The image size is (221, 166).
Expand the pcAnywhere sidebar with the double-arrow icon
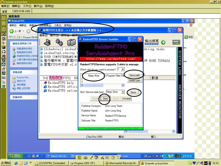pos(4,18)
